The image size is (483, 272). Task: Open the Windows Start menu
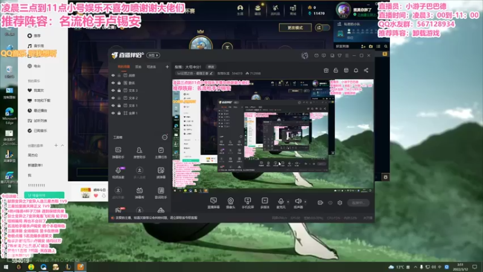[6, 267]
